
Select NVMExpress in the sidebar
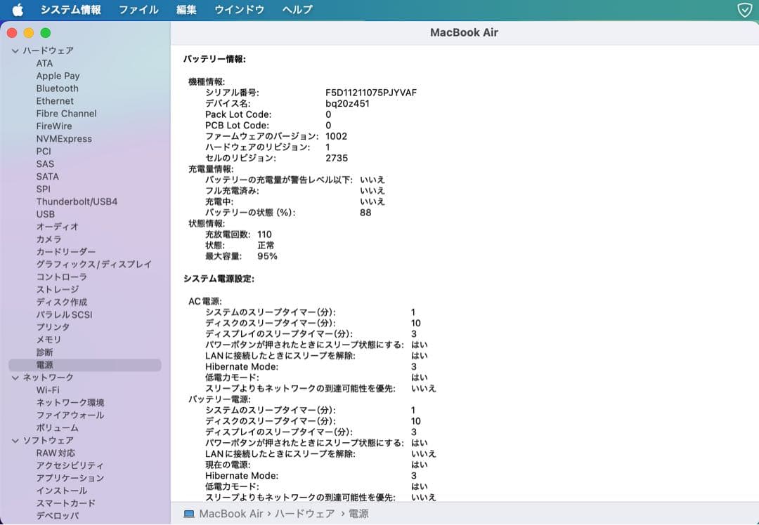(64, 139)
